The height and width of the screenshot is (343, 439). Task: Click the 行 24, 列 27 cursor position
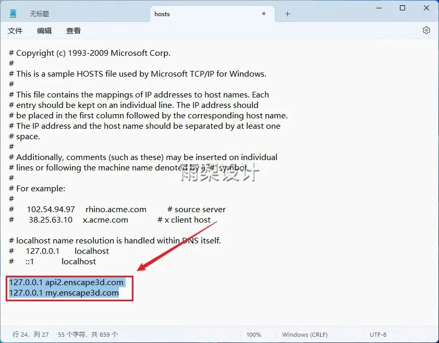31,335
